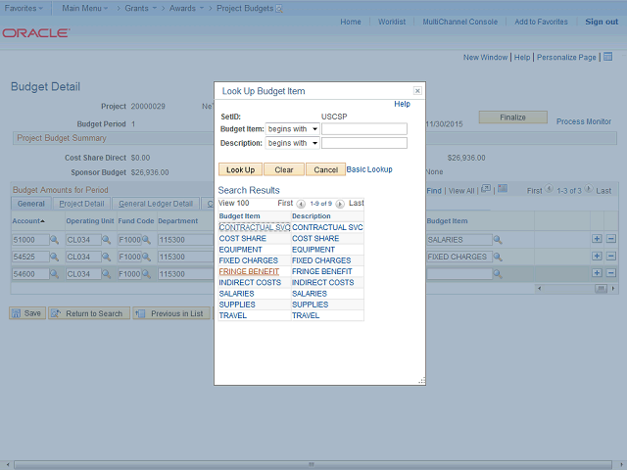Image resolution: width=627 pixels, height=470 pixels.
Task: Open Description operator dropdown
Action: tap(293, 143)
